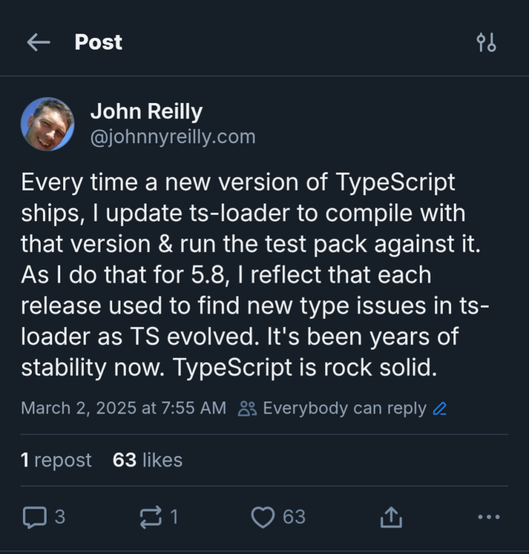Click the post timestamp March 2, 2025

[123, 408]
